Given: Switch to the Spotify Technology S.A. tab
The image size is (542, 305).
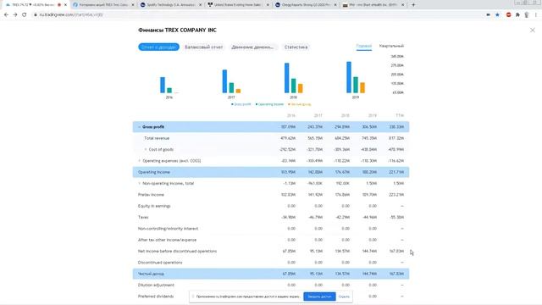Looking at the screenshot, I should tap(170, 5).
